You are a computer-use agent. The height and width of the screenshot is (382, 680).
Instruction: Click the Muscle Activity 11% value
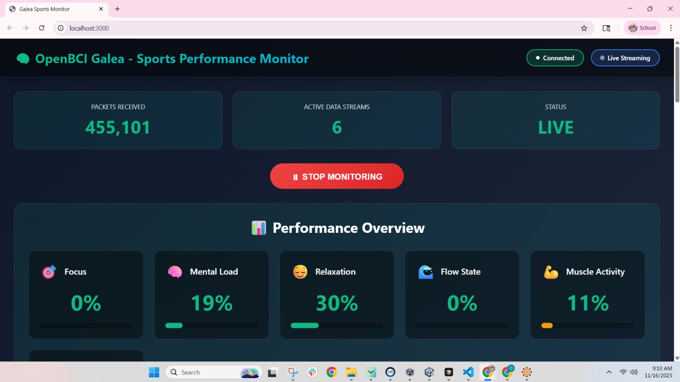tap(588, 303)
